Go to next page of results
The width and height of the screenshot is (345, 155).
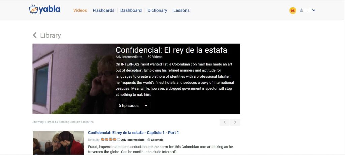[x=235, y=122]
